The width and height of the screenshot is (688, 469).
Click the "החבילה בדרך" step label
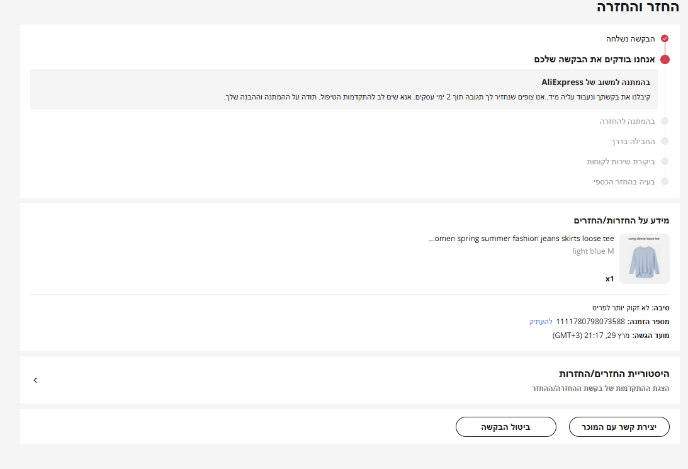tap(633, 141)
